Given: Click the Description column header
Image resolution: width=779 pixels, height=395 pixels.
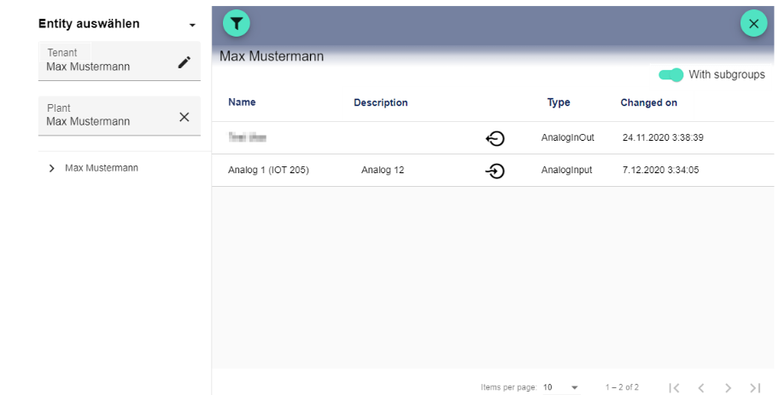Looking at the screenshot, I should (380, 102).
